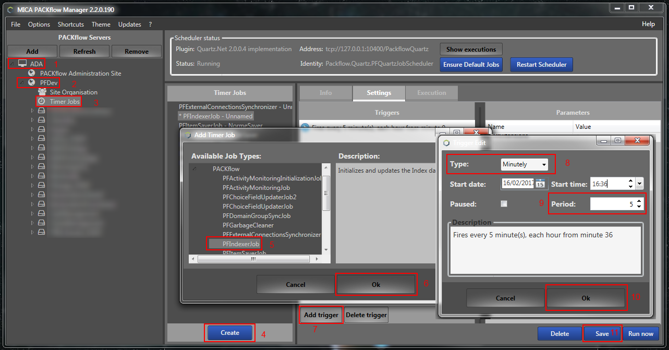Cancel the Add Timer Job dialog
The width and height of the screenshot is (669, 350).
[x=296, y=284]
